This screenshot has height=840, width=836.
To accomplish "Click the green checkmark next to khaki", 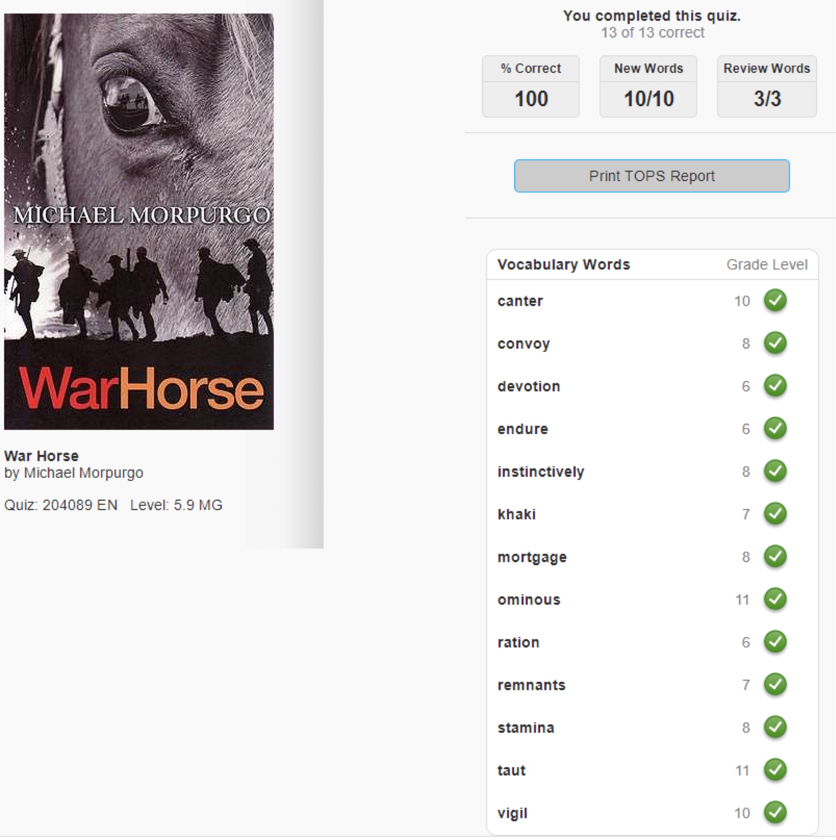I will [x=775, y=514].
